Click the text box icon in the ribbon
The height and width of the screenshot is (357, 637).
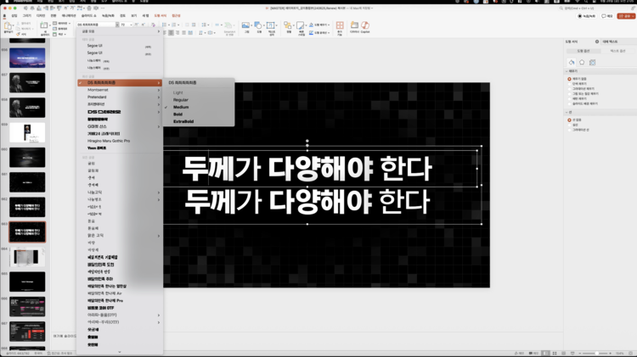(272, 27)
